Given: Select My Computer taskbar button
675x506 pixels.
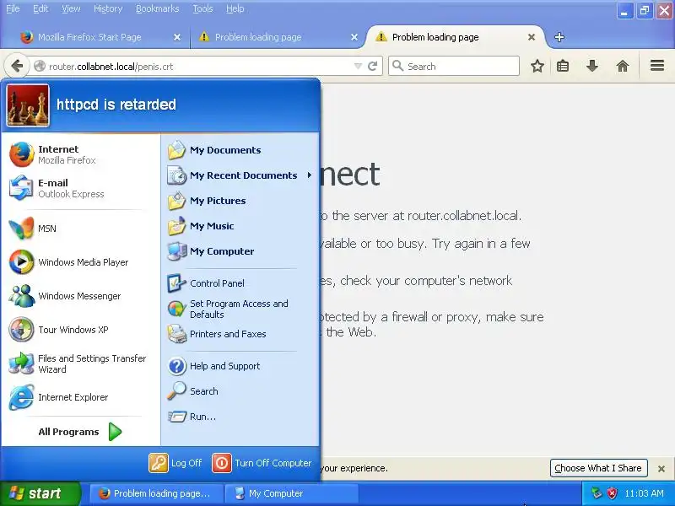Looking at the screenshot, I should (291, 493).
